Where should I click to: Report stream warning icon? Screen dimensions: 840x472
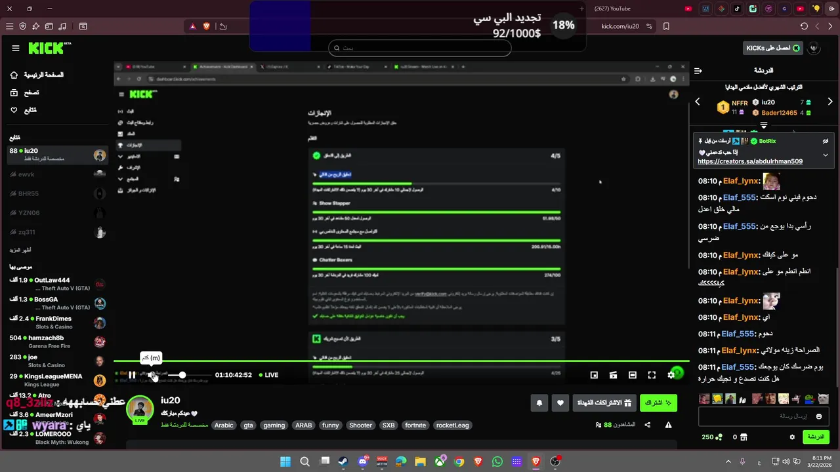coord(668,425)
